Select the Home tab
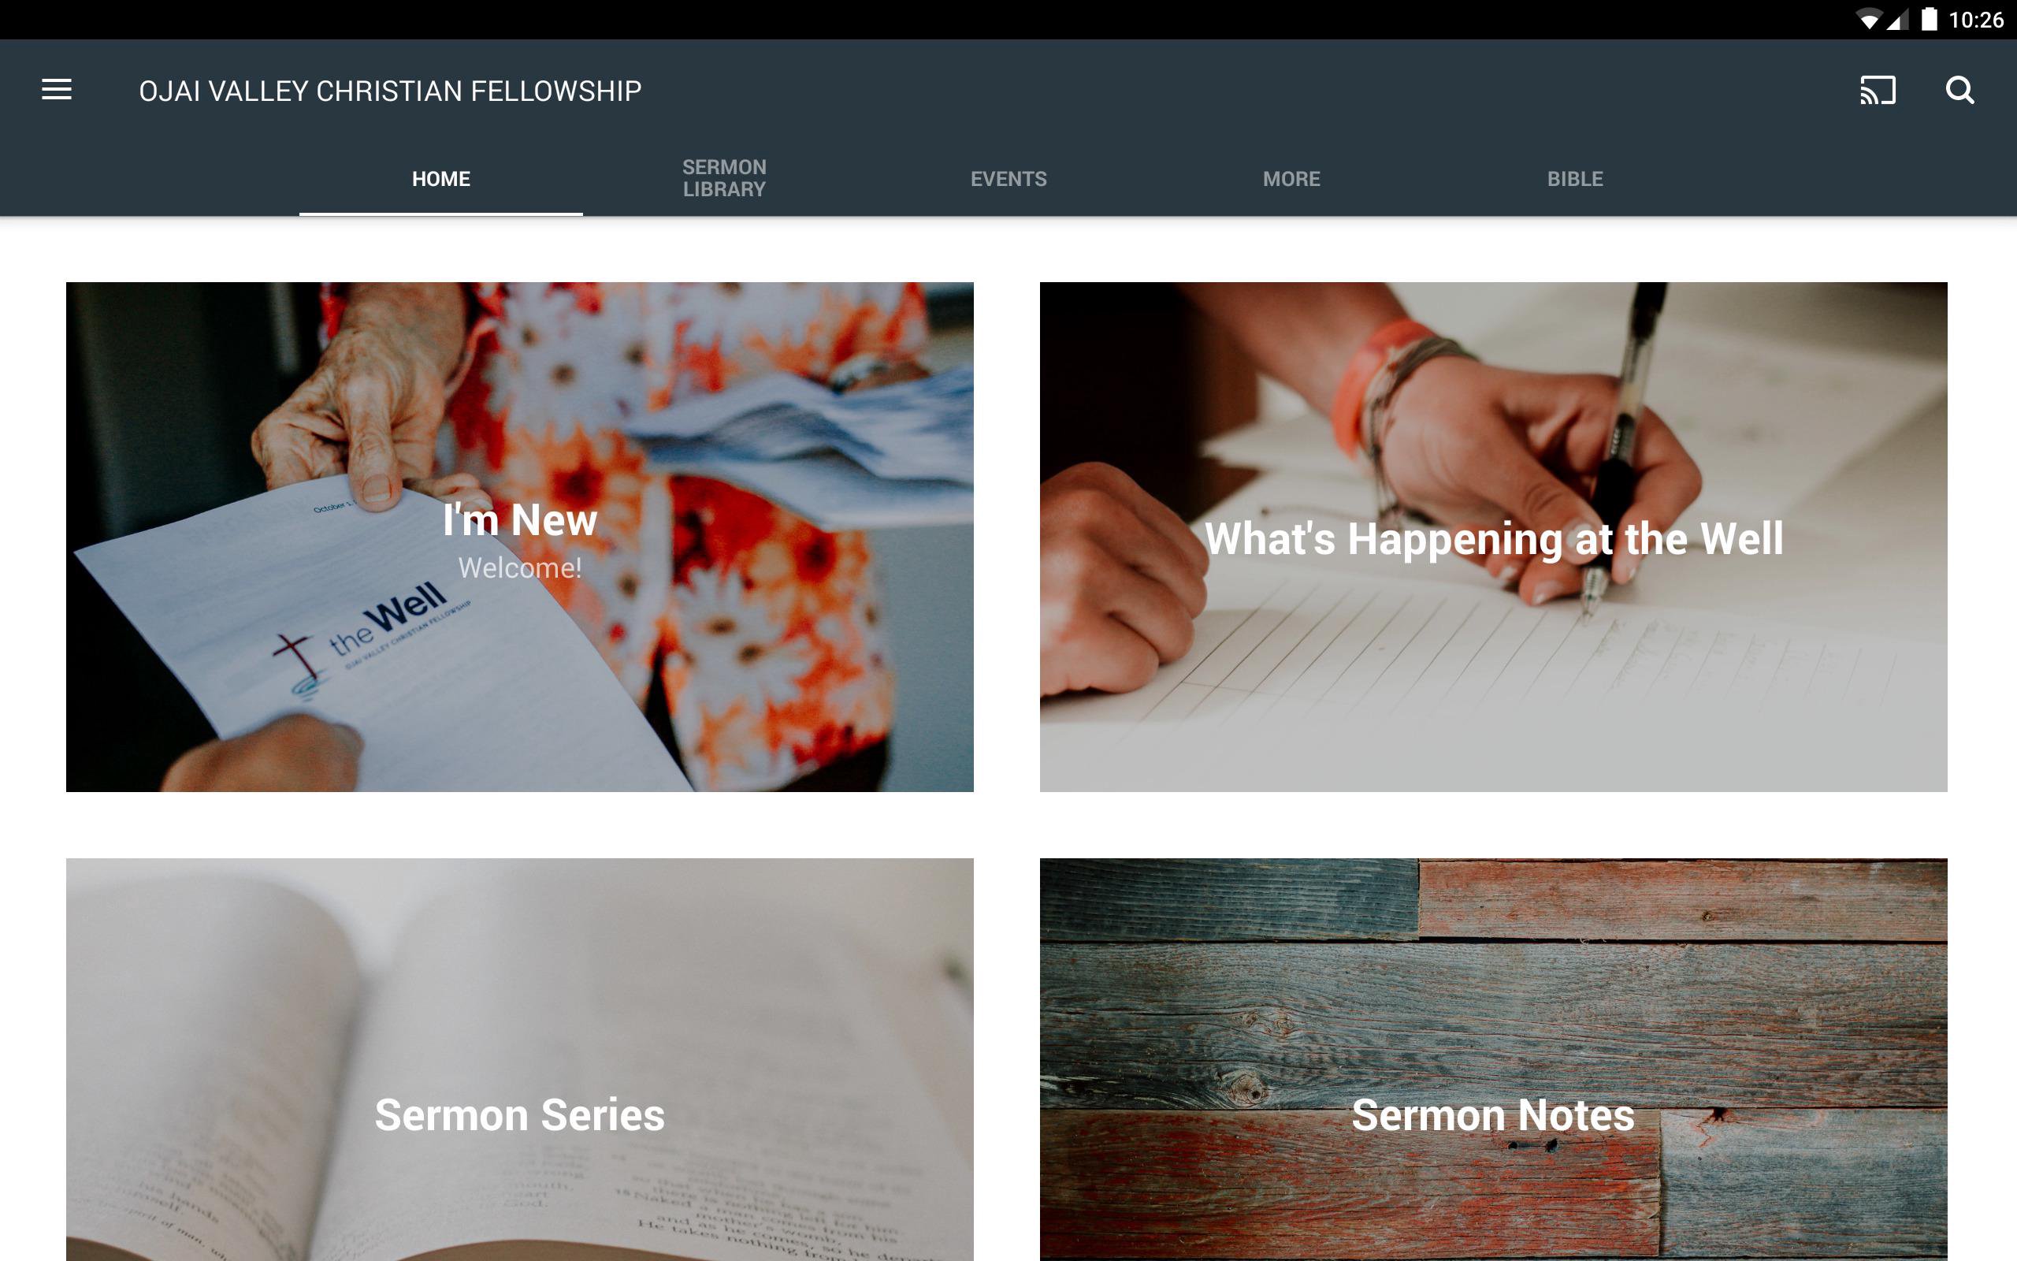Screen dimensions: 2017x1261 441,178
